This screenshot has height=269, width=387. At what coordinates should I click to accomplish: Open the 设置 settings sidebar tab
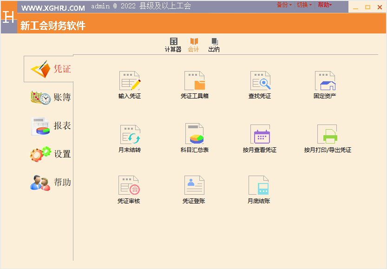pos(50,154)
